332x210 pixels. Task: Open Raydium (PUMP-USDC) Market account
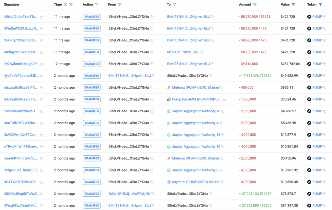(x=196, y=182)
